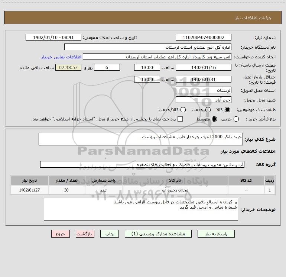
Task: Click the need number field 1102004074000002
Action: (204, 37)
